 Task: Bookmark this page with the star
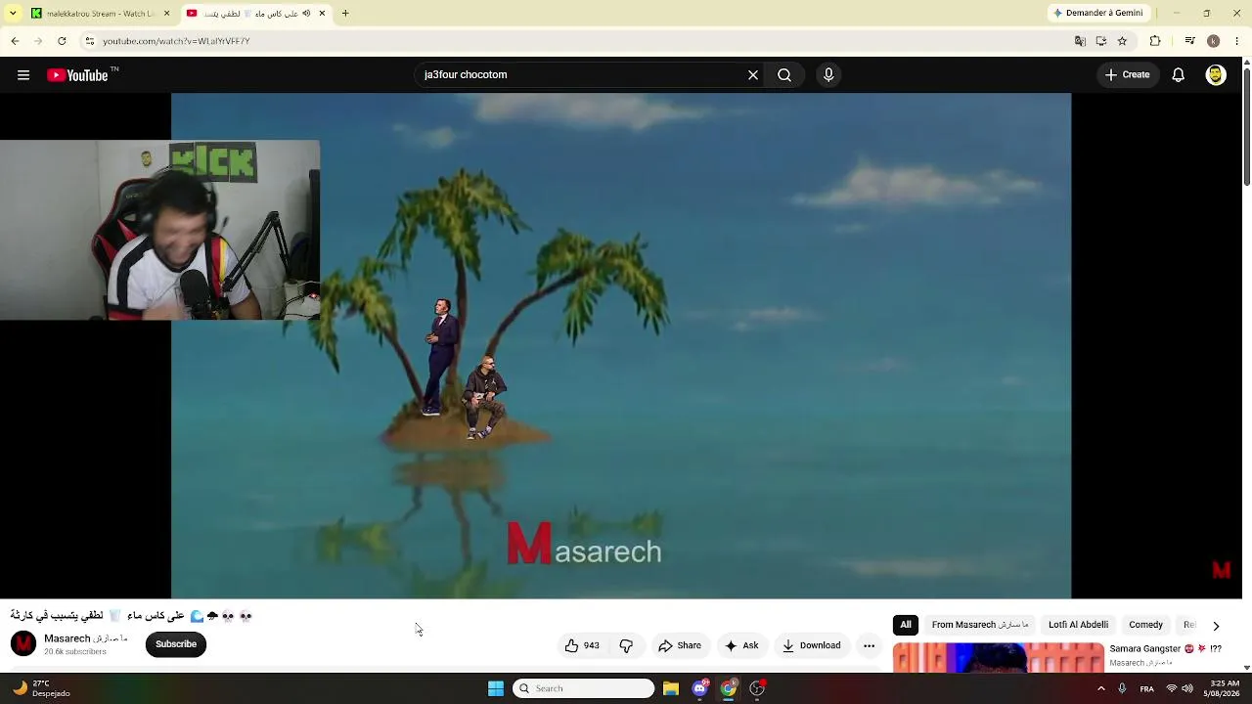coord(1122,41)
